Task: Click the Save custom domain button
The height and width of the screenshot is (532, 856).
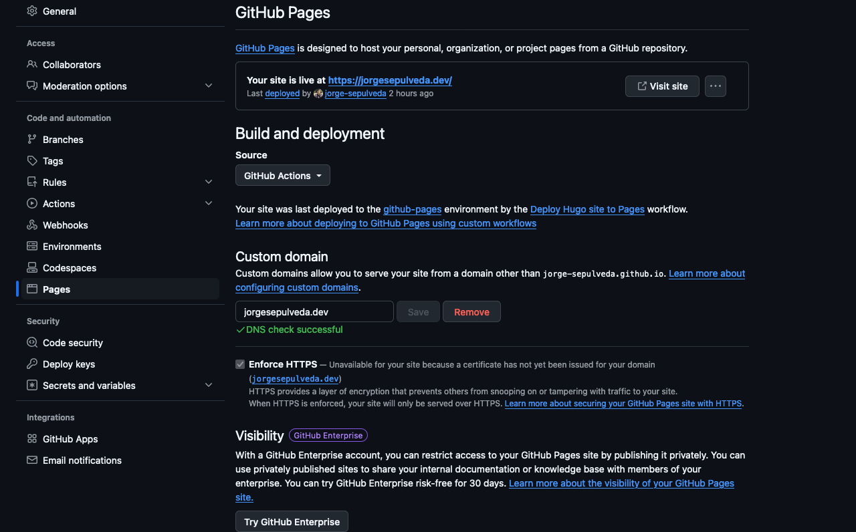Action: tap(419, 311)
